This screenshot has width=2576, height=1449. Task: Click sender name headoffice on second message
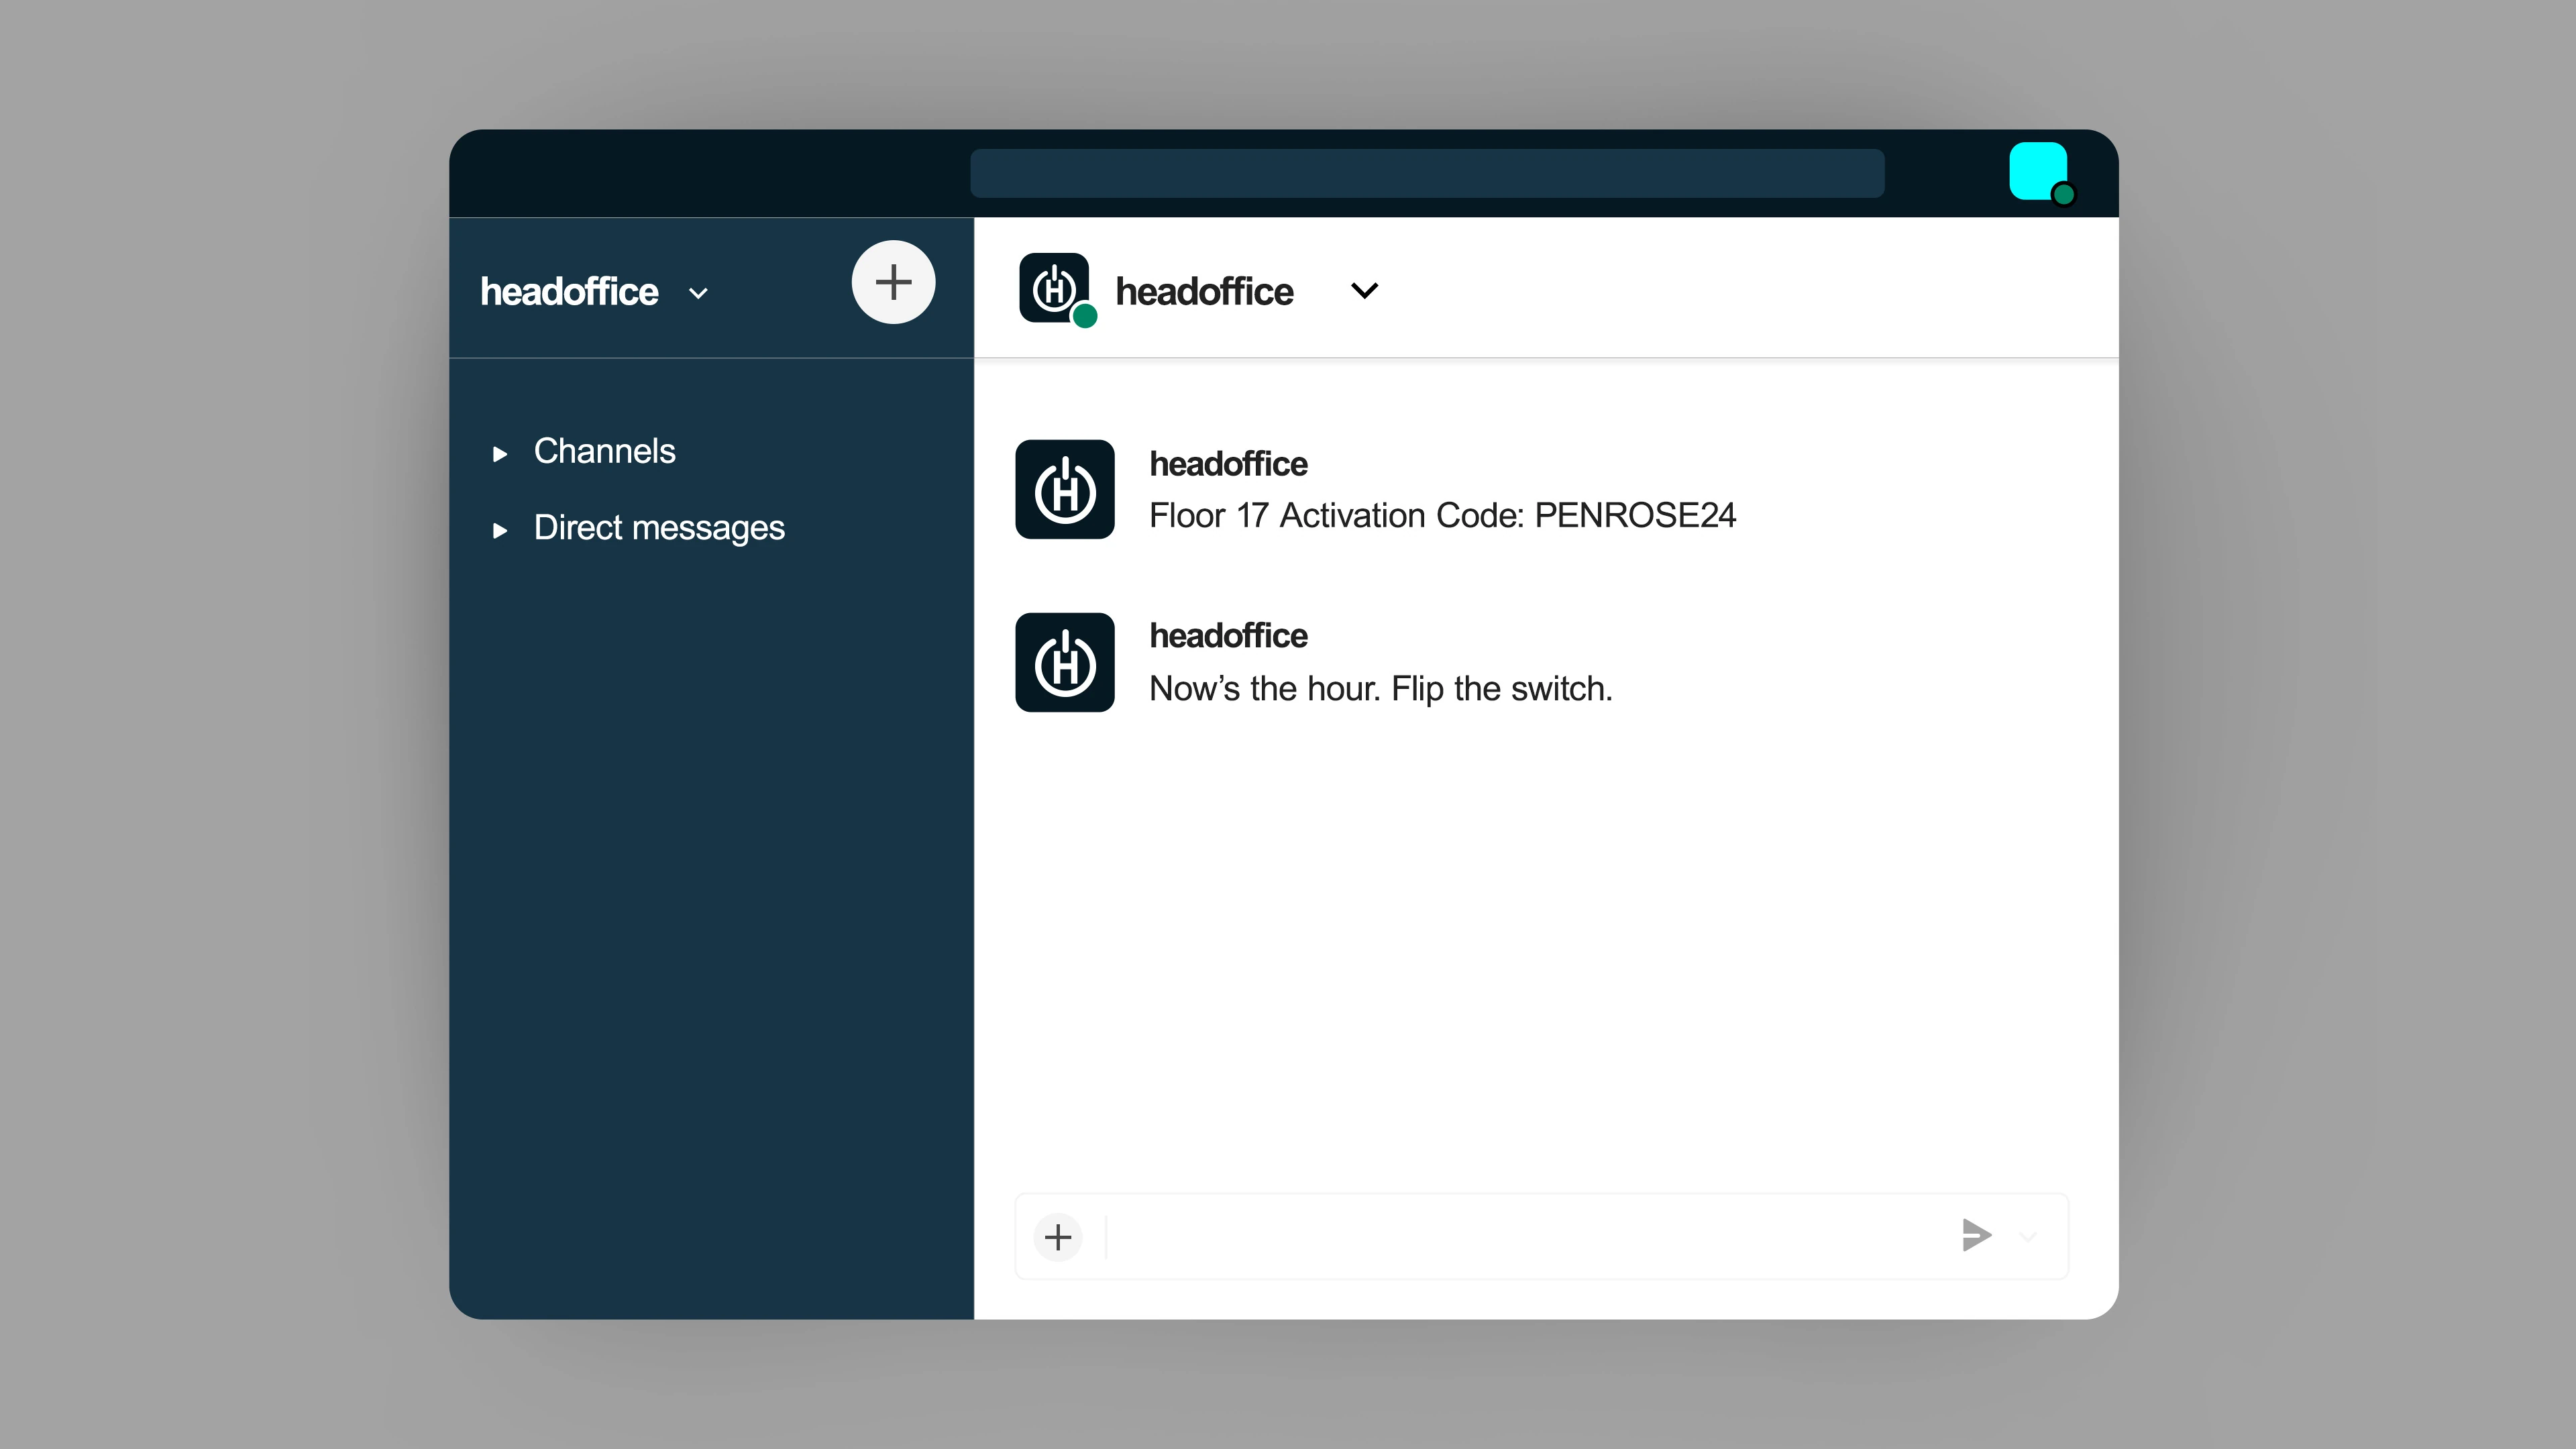(x=1228, y=636)
